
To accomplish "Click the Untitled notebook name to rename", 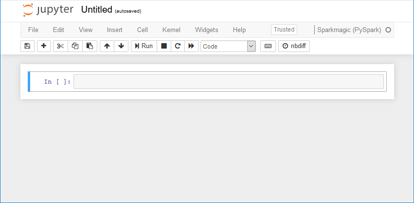I will [96, 10].
